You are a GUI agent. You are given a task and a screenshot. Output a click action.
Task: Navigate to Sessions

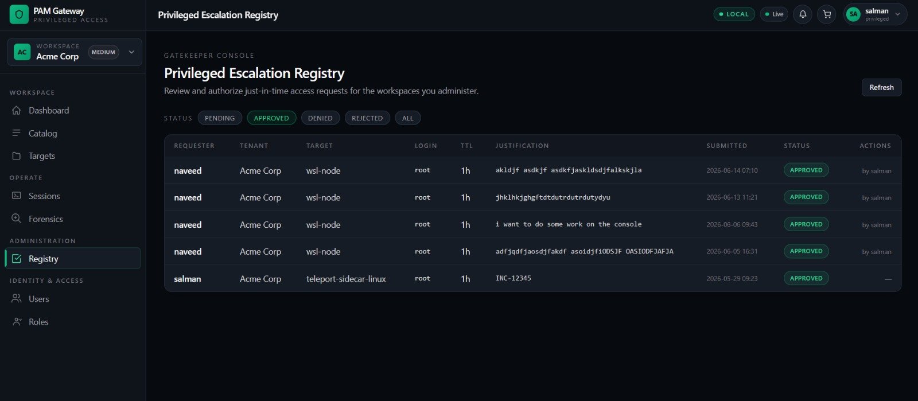[x=72, y=196]
